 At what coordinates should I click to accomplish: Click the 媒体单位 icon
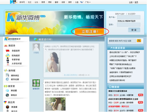pos(7,75)
